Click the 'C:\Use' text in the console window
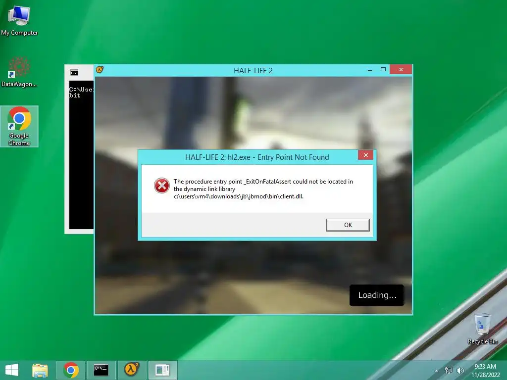507x380 pixels. 81,90
